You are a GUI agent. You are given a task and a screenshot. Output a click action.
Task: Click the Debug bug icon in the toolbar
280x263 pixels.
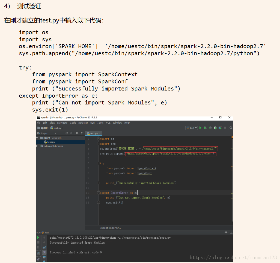pos(205,128)
